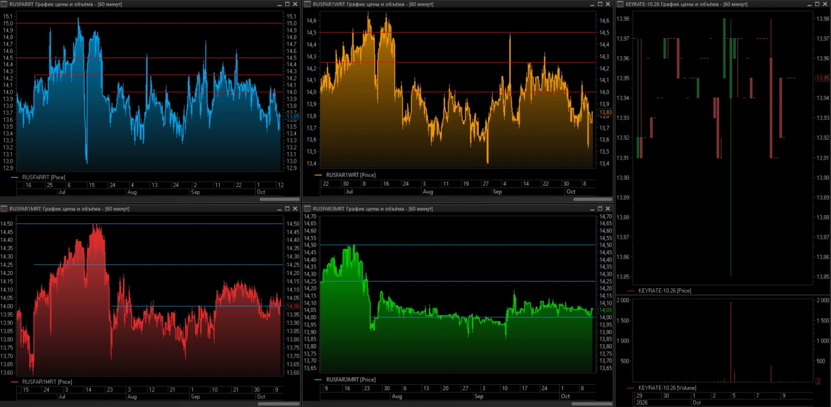Maximize the RUSFAR3MRT chart window
This screenshot has width=831, height=407.
pos(600,208)
